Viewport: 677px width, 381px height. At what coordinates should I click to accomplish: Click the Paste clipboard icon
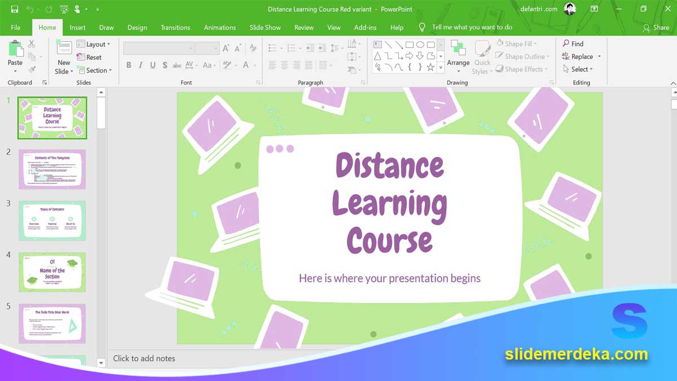coord(15,49)
